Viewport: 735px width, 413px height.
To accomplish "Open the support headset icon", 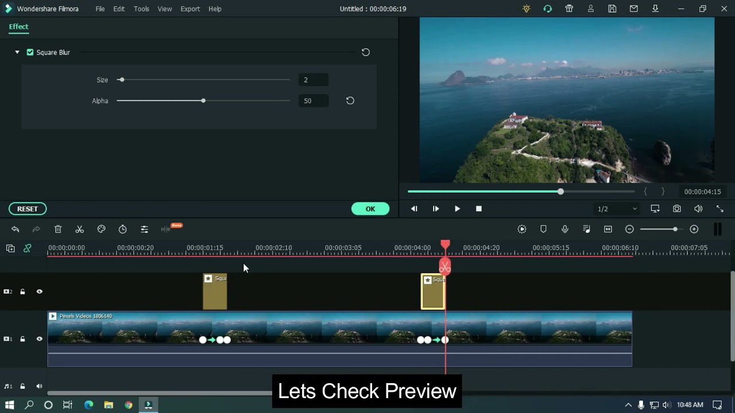I will coord(548,9).
